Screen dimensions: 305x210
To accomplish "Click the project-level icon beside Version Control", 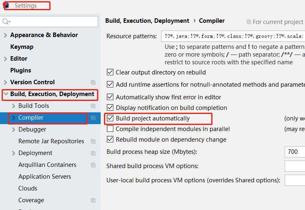I will click(x=93, y=82).
